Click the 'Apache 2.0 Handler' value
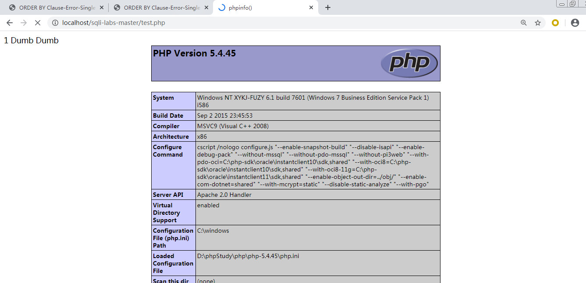The height and width of the screenshot is (283, 586). coord(224,195)
